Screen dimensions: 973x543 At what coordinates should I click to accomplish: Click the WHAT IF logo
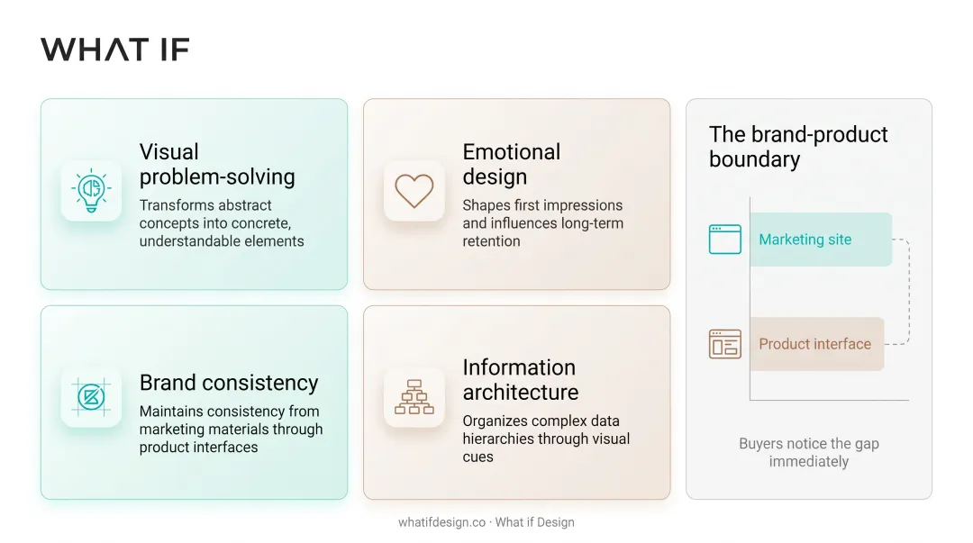click(114, 50)
